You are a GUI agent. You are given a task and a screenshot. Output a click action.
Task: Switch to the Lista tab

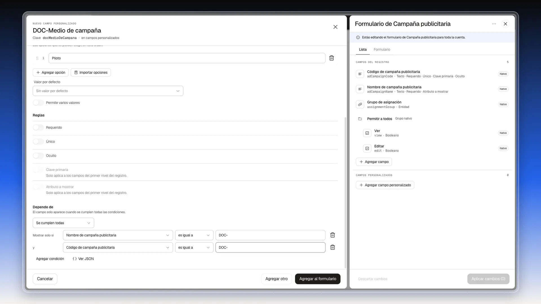[363, 50]
